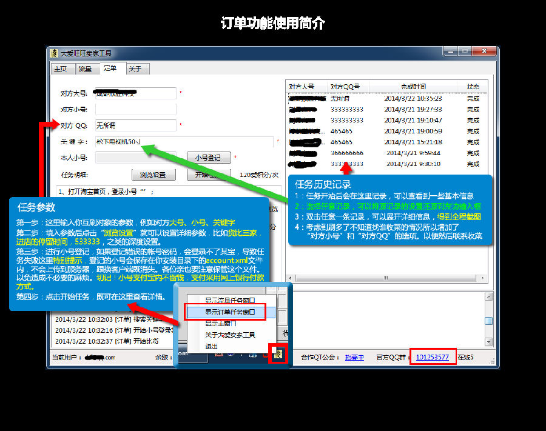Click the system tray app icon

click(x=278, y=353)
